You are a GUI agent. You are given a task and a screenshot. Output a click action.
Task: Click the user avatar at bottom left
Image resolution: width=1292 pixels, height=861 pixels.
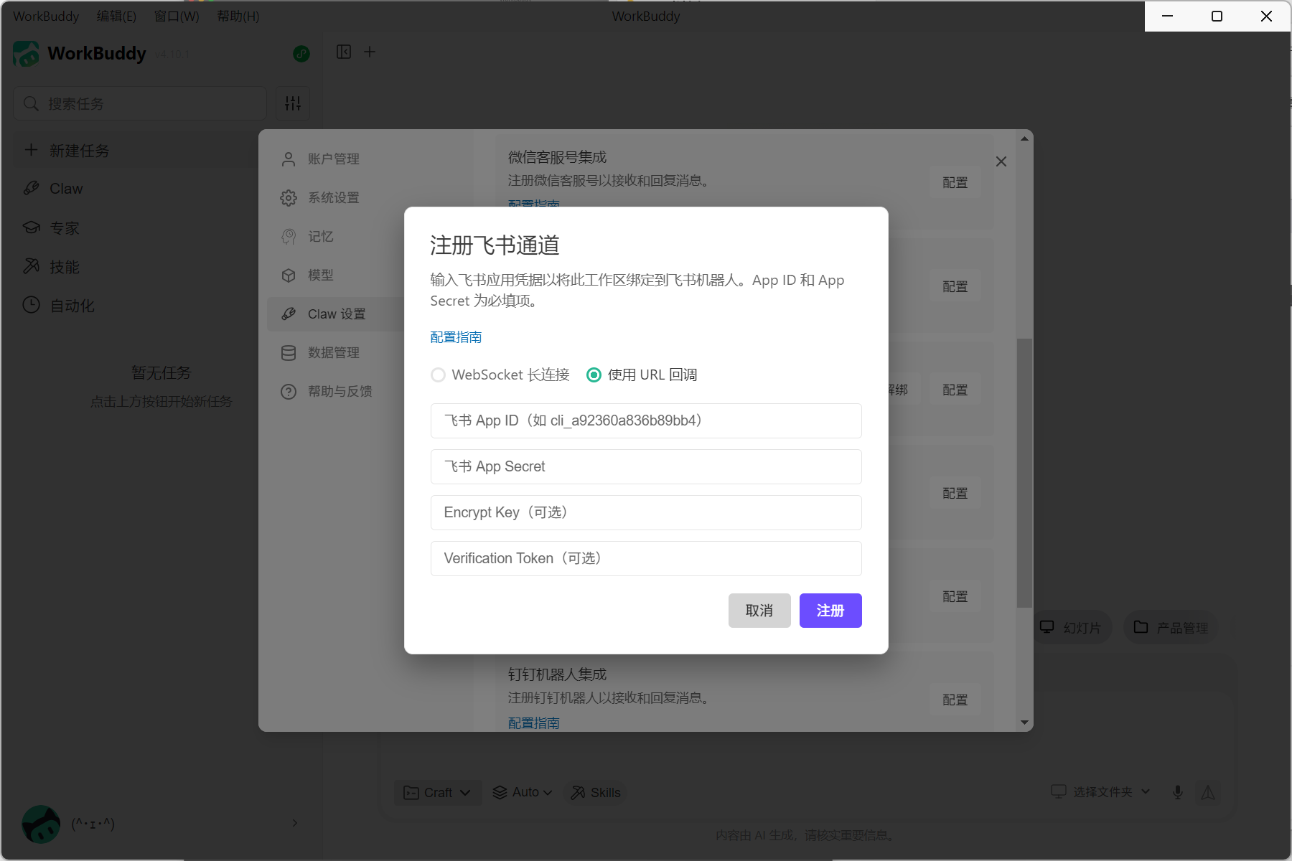(x=41, y=824)
